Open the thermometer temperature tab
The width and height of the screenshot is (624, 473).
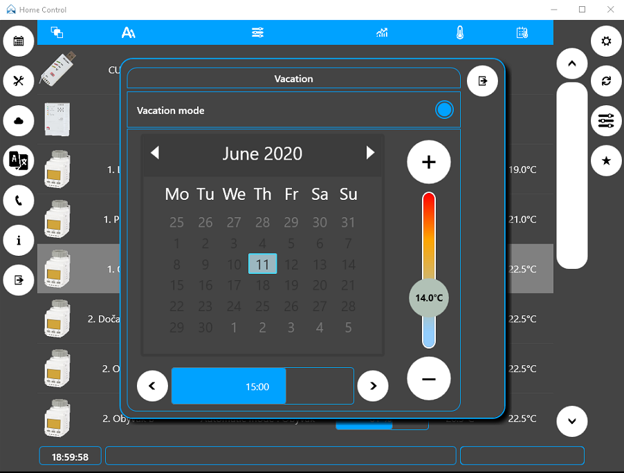(460, 33)
